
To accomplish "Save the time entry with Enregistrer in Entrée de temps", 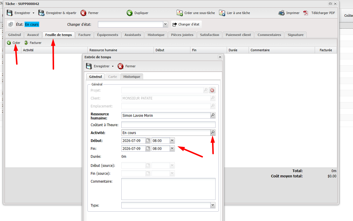I will (x=98, y=66).
